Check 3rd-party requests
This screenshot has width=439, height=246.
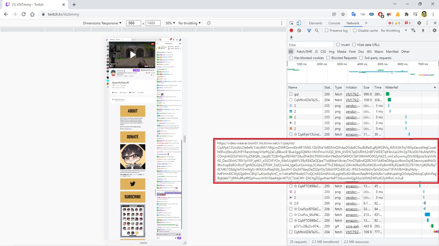tap(361, 58)
